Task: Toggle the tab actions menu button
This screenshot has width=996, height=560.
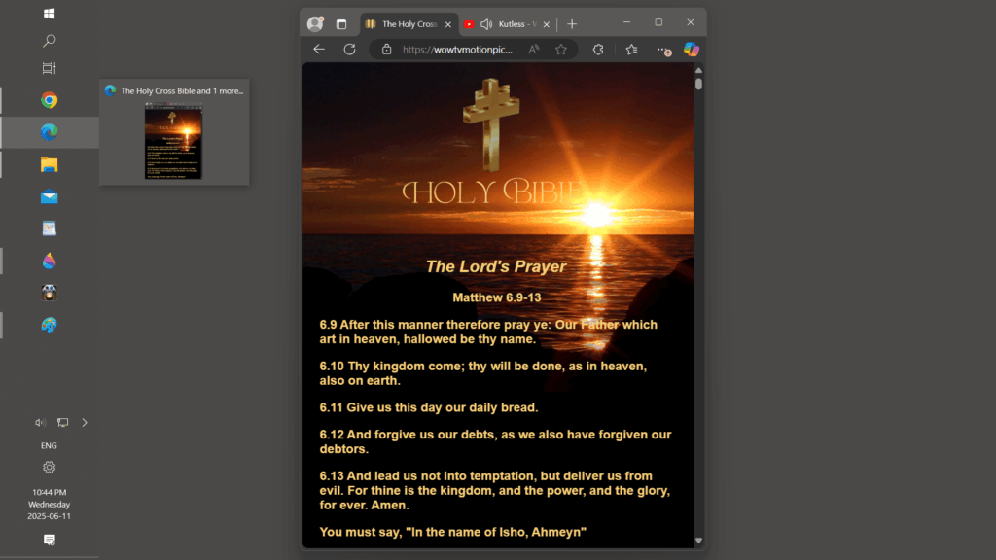Action: point(341,23)
